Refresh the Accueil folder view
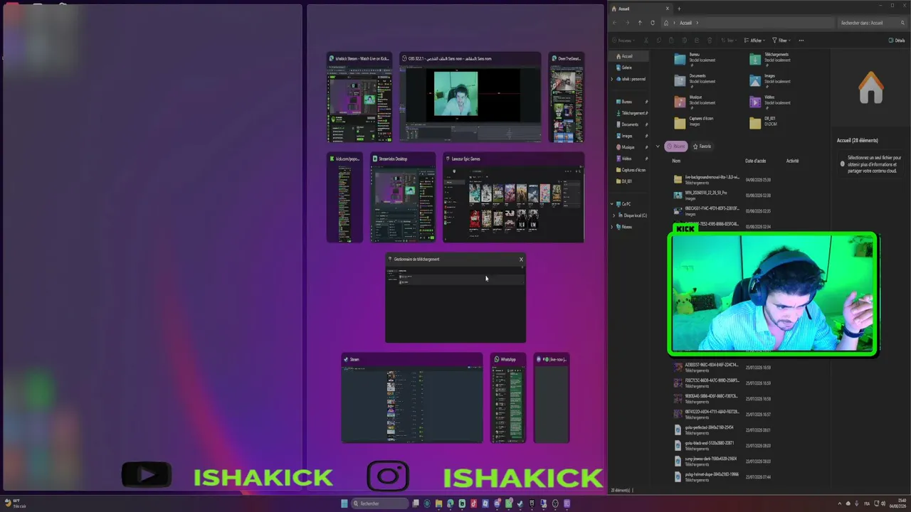 point(652,23)
